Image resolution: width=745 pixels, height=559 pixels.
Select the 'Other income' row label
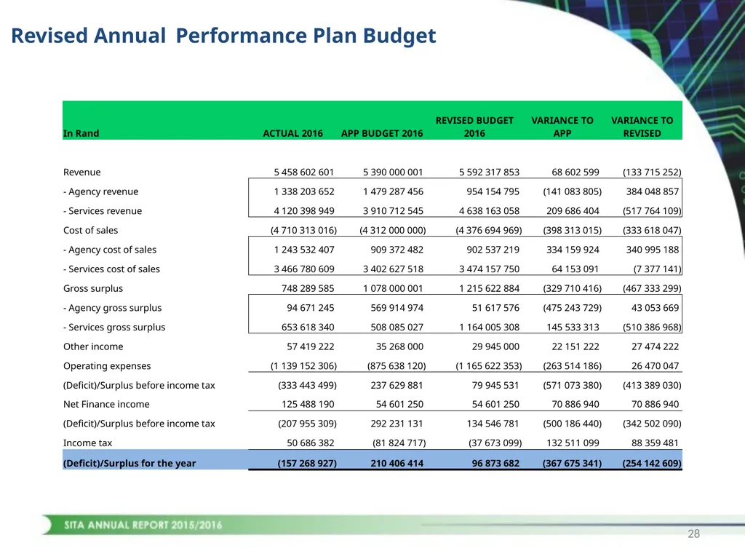point(93,346)
